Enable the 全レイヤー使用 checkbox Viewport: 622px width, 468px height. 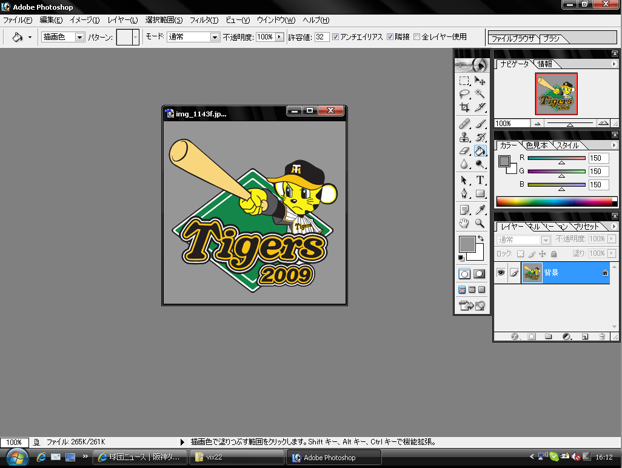(x=417, y=37)
